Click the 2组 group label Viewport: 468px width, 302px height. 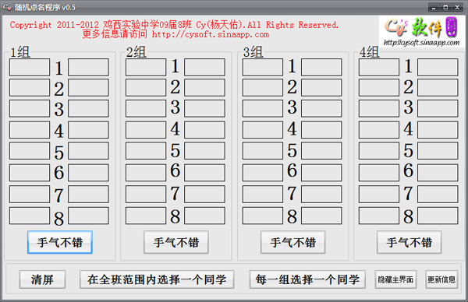pos(136,52)
